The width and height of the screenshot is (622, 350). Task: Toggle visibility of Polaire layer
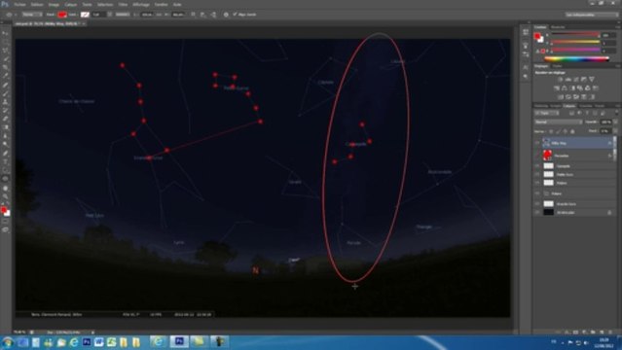pyautogui.click(x=536, y=183)
